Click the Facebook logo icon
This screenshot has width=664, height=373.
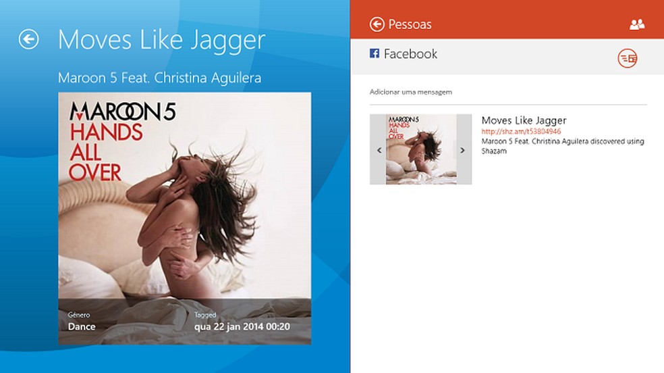375,53
